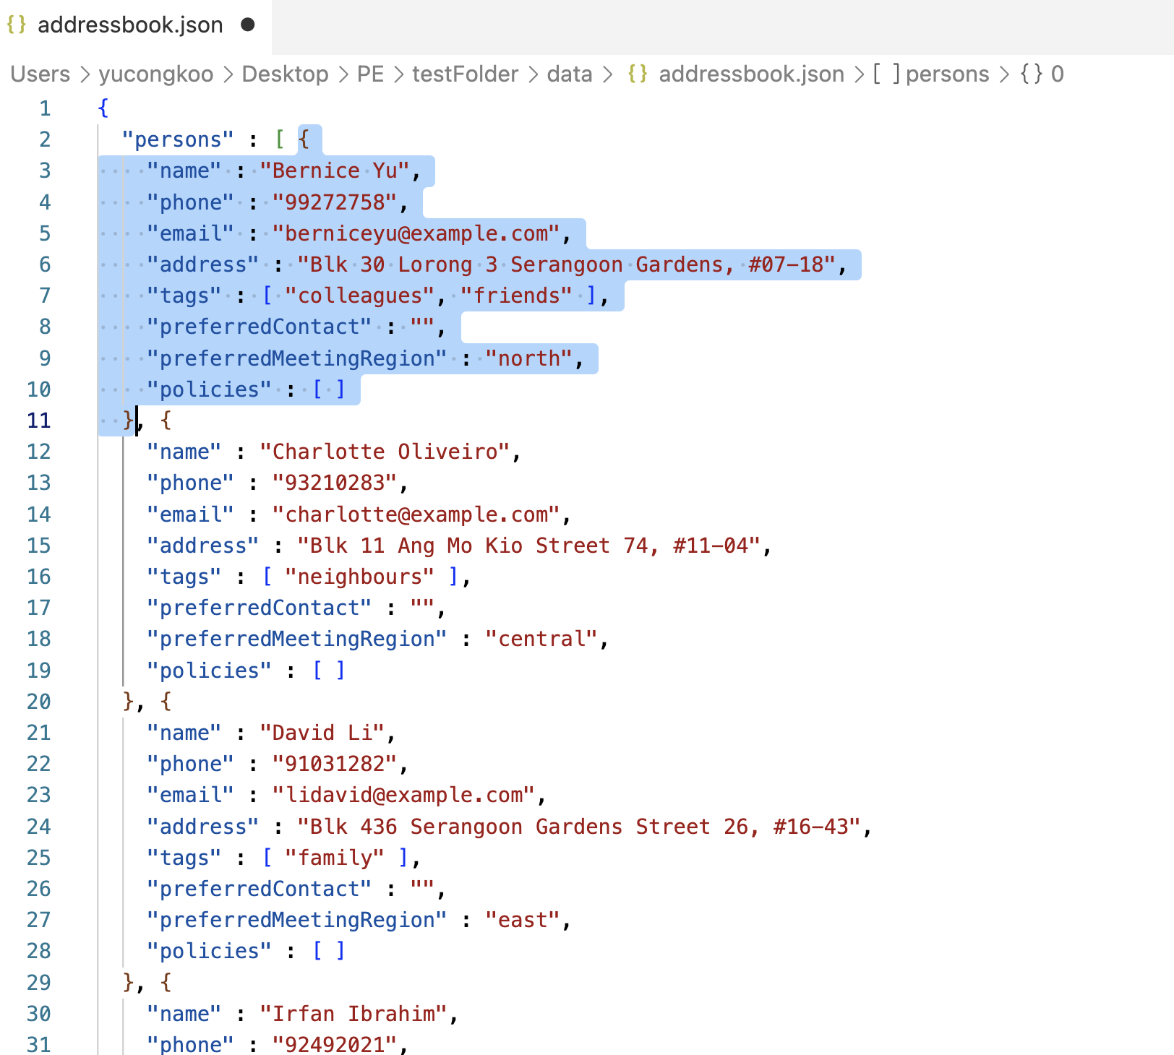1174x1055 pixels.
Task: Click the array bracket icon before persons breadcrumb
Action: (886, 74)
